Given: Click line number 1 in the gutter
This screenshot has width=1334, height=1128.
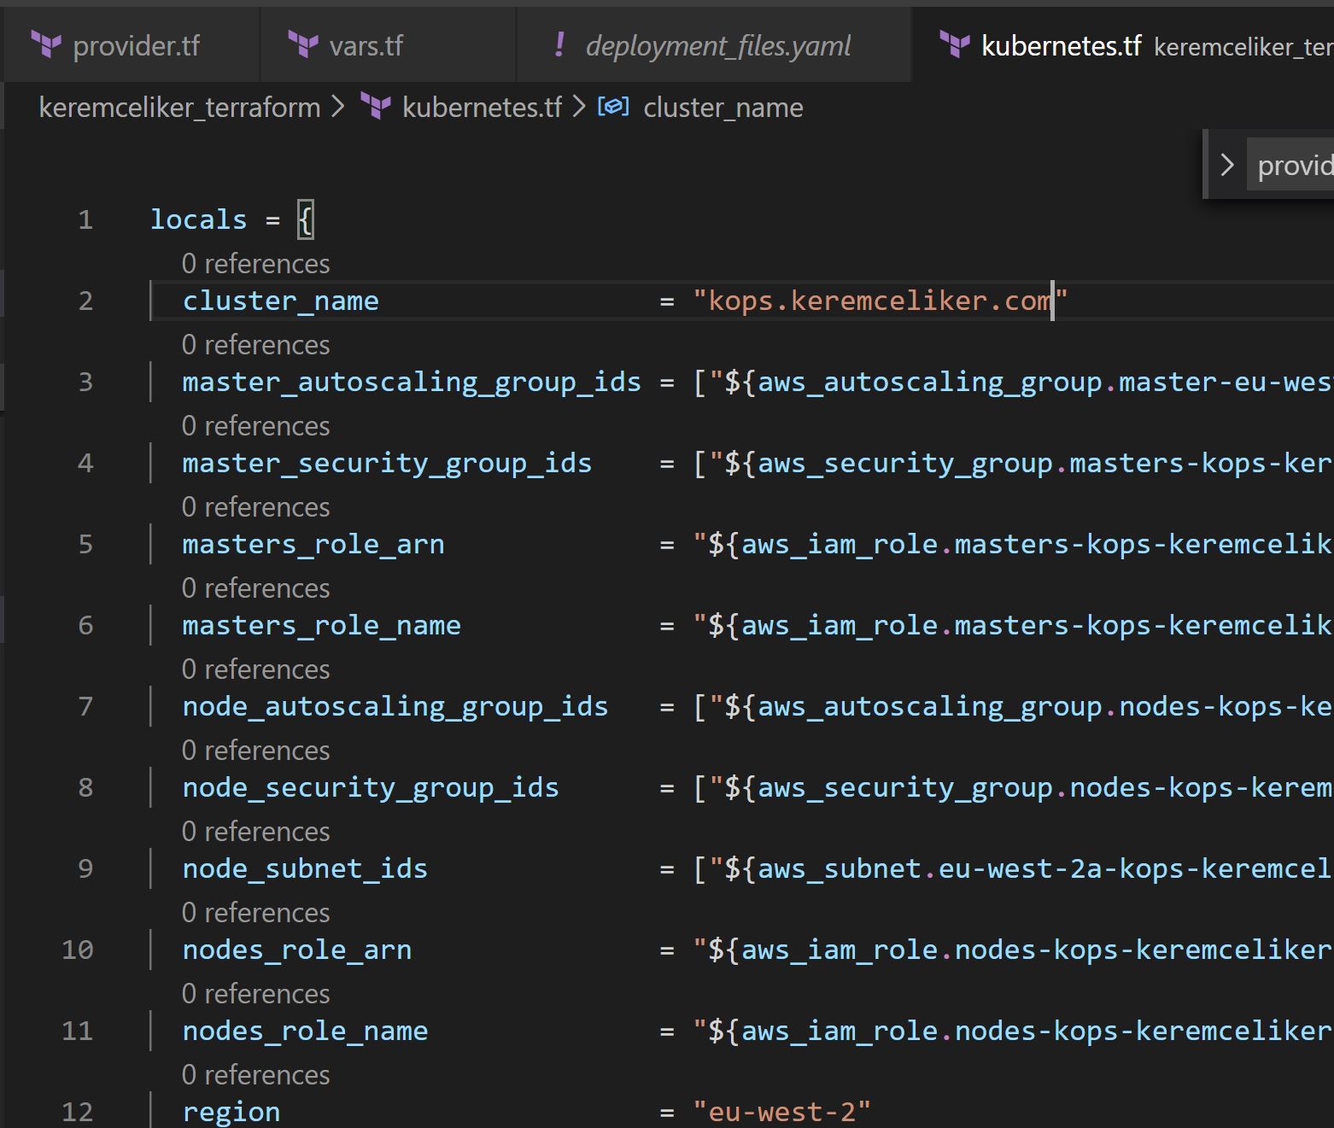Looking at the screenshot, I should (85, 220).
